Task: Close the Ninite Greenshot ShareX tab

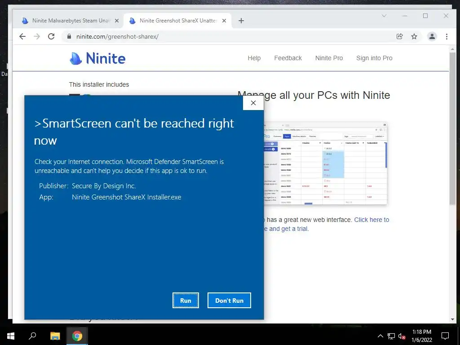Action: 224,21
